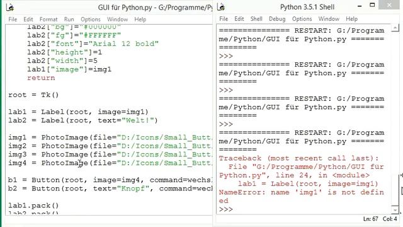Image resolution: width=403 pixels, height=227 pixels.
Task: Click the IDLE icon in the editor title bar
Action: (10, 7)
